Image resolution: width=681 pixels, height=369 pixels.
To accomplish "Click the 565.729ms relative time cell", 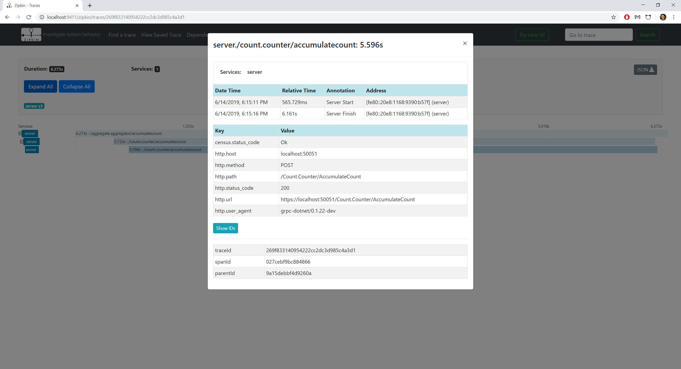I will pos(302,102).
